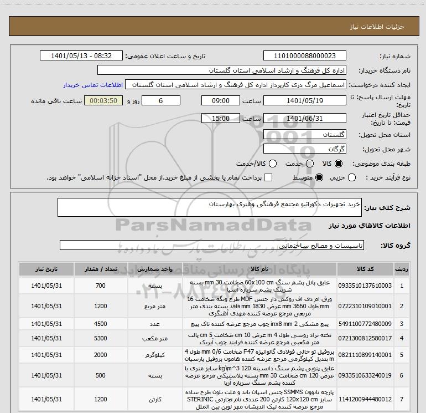426x413 pixels.
Task: Select the کالا/خدمت radio button
Action: [x=273, y=164]
